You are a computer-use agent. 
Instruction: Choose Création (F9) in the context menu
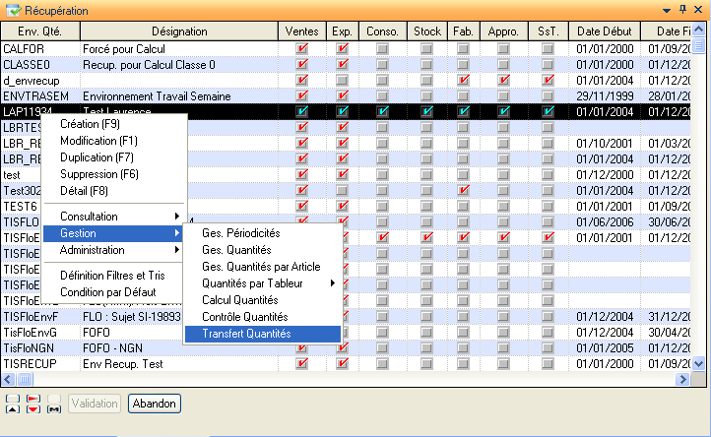(x=90, y=123)
